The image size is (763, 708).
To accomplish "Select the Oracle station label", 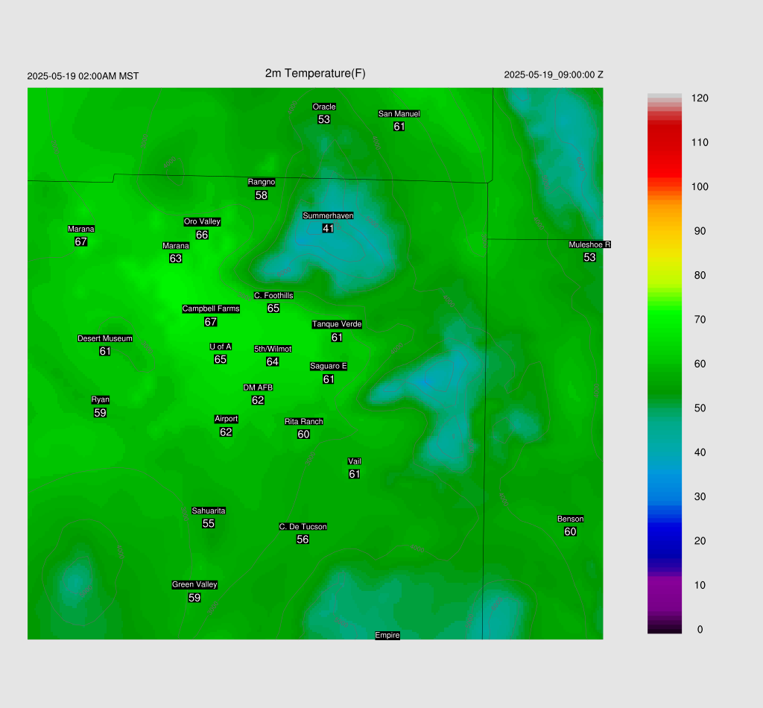I will [324, 107].
